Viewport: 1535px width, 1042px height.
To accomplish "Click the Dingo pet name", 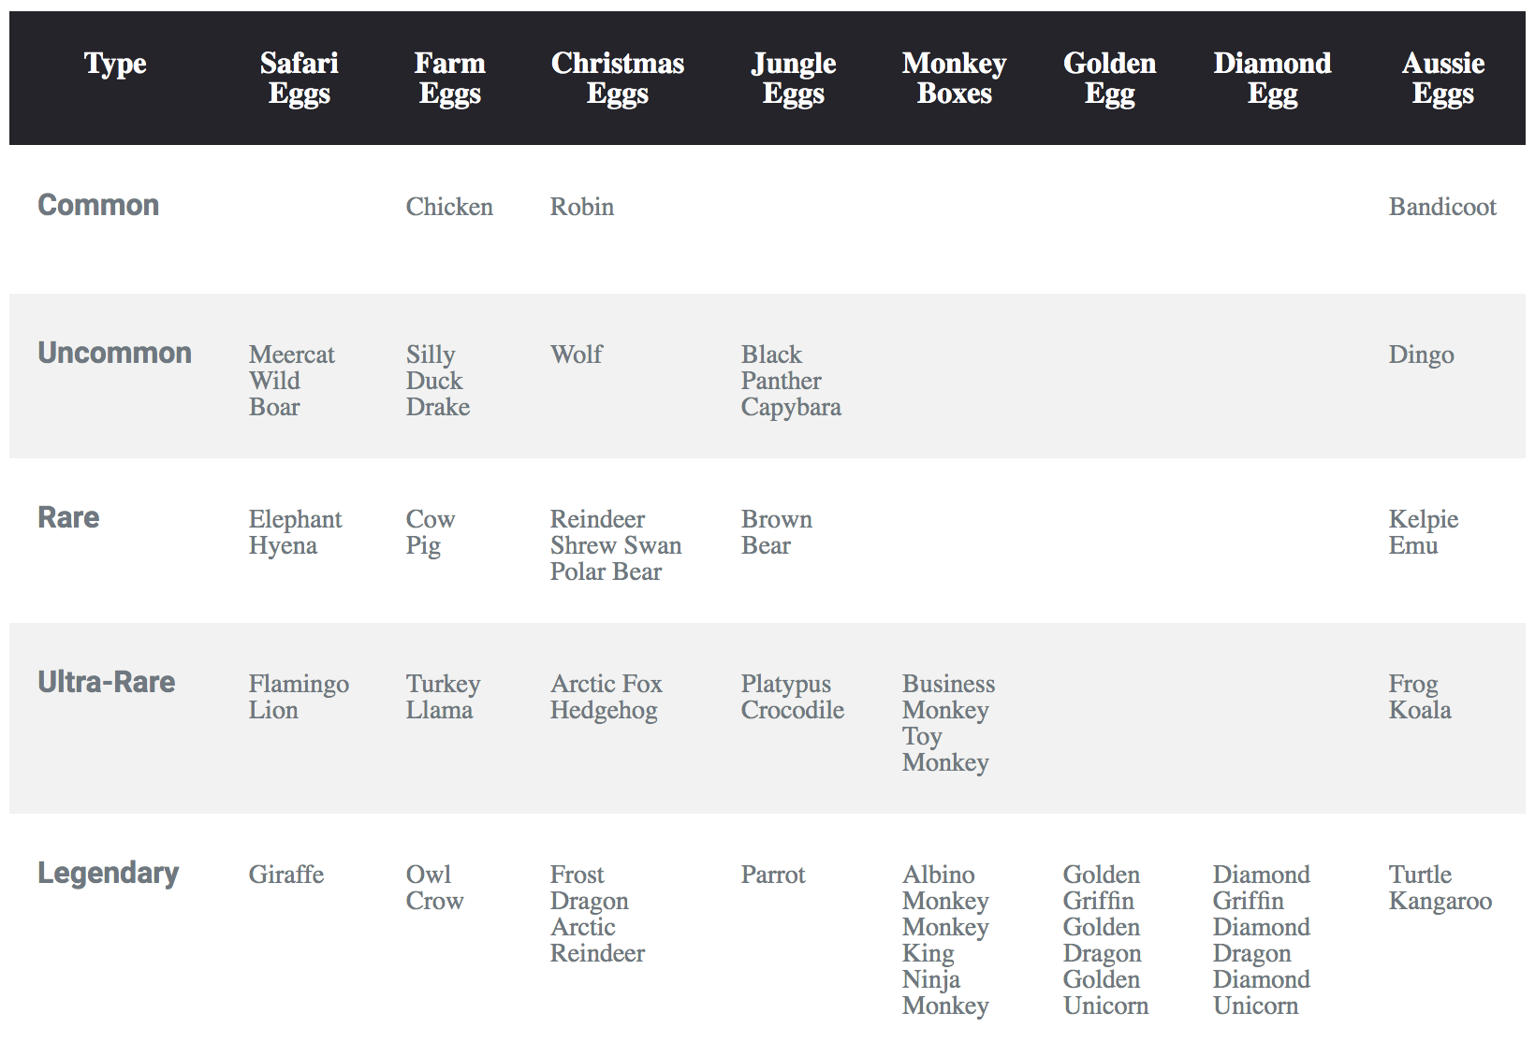I will coord(1421,355).
